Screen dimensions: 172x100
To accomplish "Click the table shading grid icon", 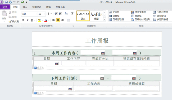I will [x=68, y=20].
